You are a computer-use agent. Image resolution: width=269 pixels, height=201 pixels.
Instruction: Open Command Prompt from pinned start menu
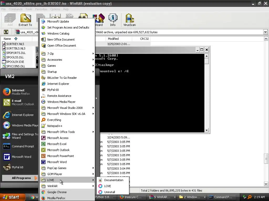[x=19, y=146]
